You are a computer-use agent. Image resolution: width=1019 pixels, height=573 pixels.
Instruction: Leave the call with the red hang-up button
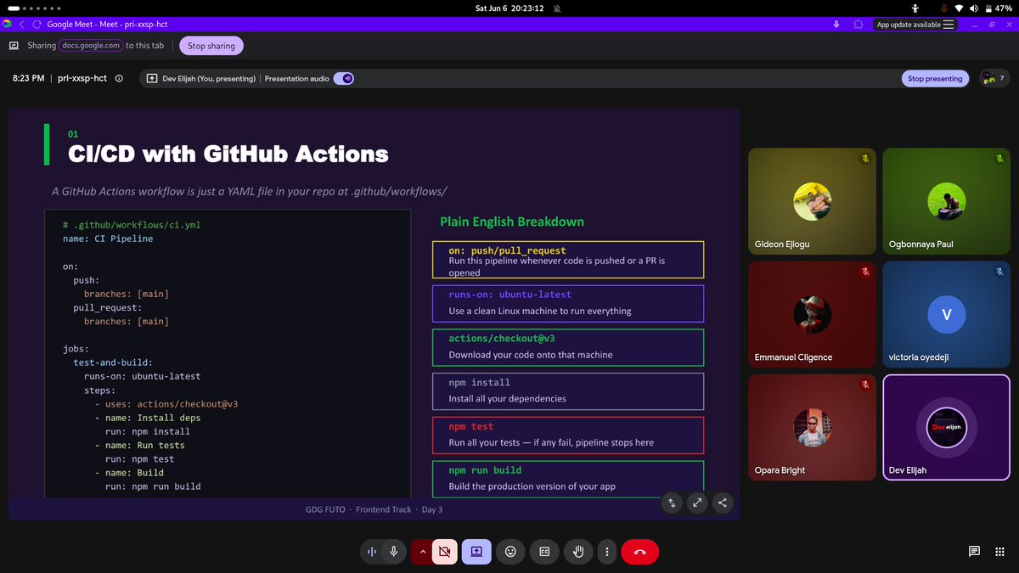pyautogui.click(x=640, y=552)
